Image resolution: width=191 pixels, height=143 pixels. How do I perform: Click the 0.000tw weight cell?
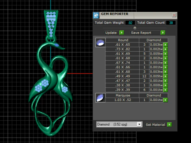pyautogui.click(x=156, y=85)
